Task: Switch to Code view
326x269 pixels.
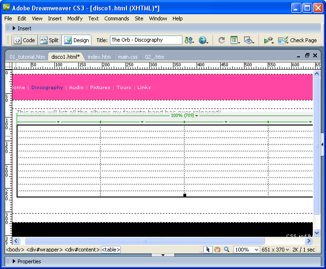Action: (x=25, y=40)
